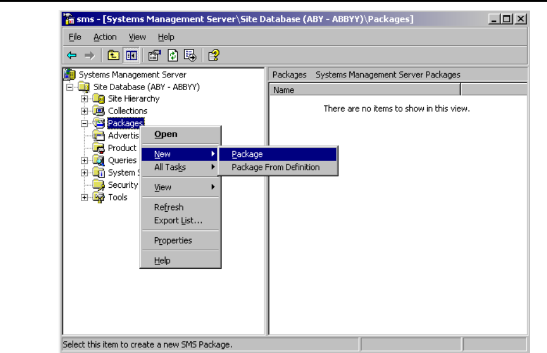Click Refresh in the context menu
Screen dimensions: 547x353
180,207
